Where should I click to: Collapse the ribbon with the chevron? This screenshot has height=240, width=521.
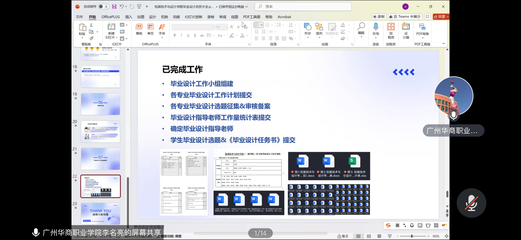[443, 44]
